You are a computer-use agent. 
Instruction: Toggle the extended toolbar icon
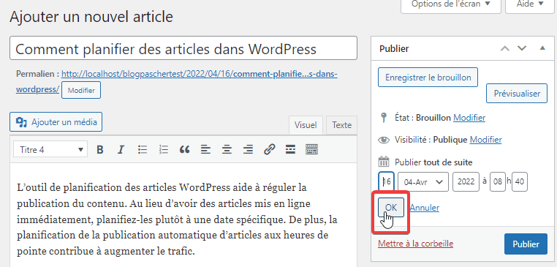click(x=311, y=150)
